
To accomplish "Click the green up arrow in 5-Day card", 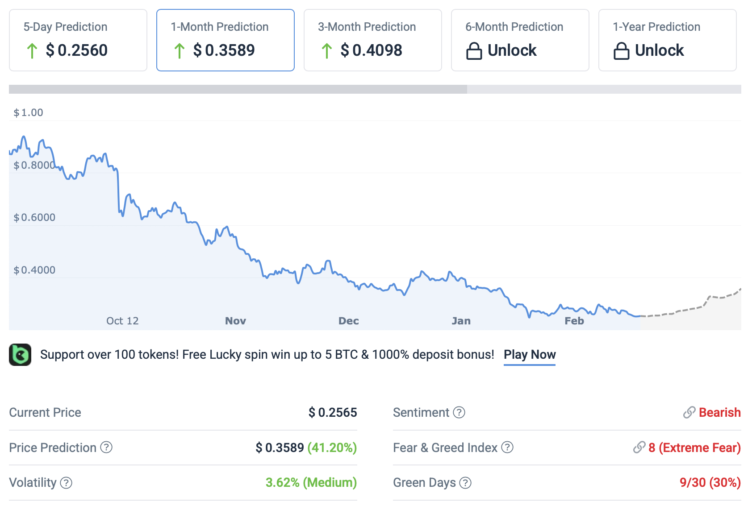I will click(x=32, y=51).
